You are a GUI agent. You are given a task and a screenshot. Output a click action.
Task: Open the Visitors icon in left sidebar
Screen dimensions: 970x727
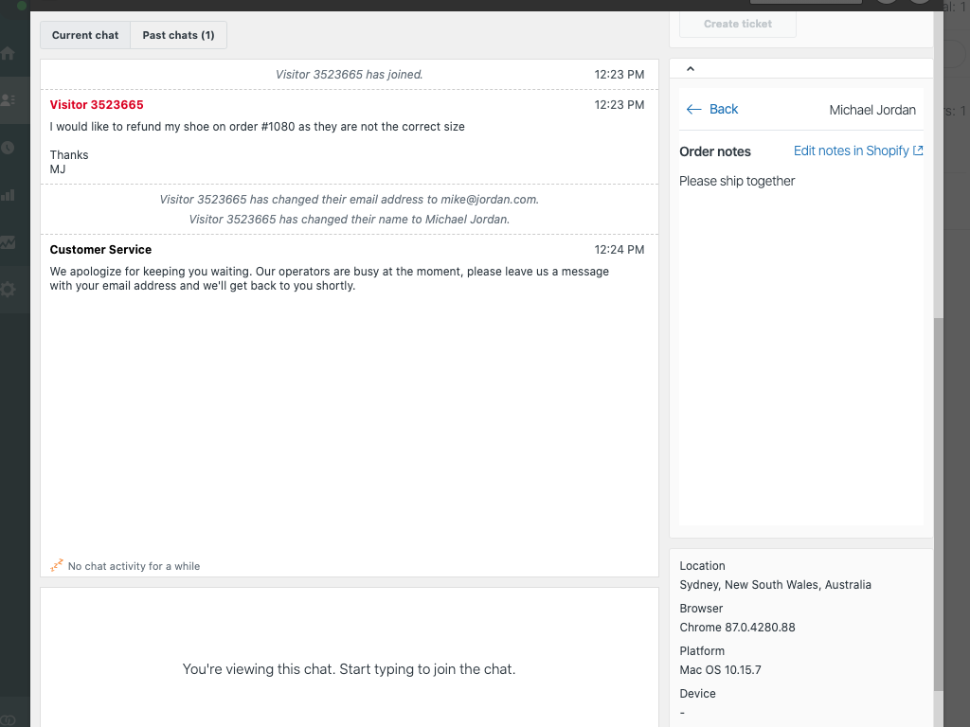click(9, 99)
